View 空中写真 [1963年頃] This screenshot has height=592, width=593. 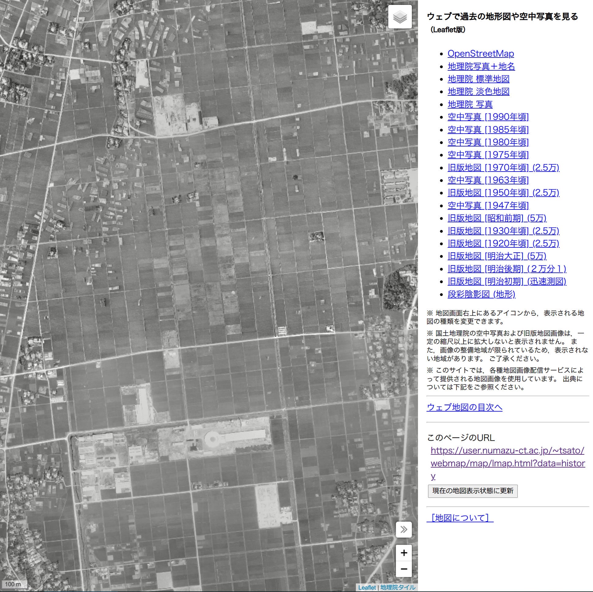pyautogui.click(x=488, y=180)
